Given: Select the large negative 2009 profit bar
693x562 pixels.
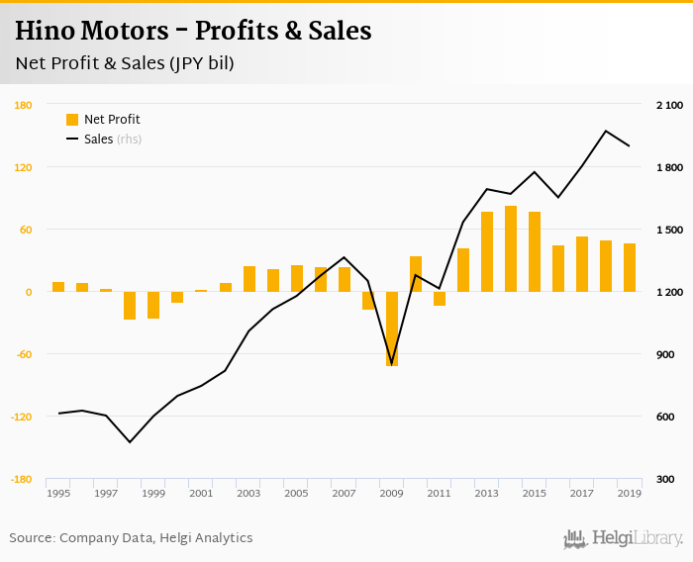Looking at the screenshot, I should pyautogui.click(x=392, y=328).
